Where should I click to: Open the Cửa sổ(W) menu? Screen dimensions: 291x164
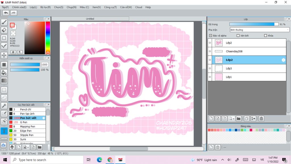pyautogui.click(x=126, y=7)
